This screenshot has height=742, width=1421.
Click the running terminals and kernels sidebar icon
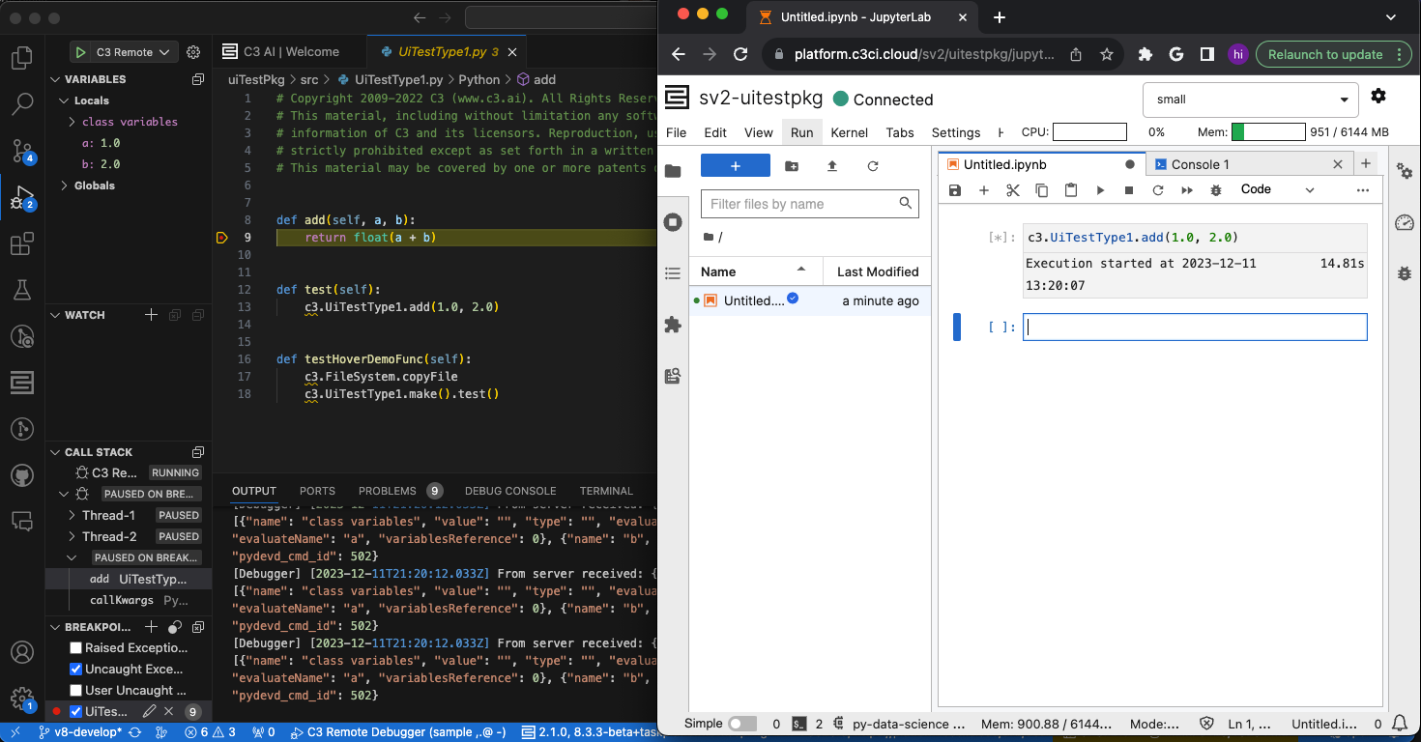(672, 221)
